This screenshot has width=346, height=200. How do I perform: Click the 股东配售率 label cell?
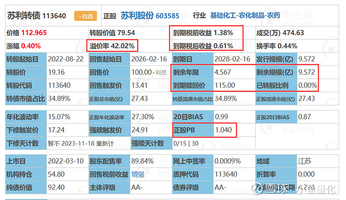click(109, 161)
